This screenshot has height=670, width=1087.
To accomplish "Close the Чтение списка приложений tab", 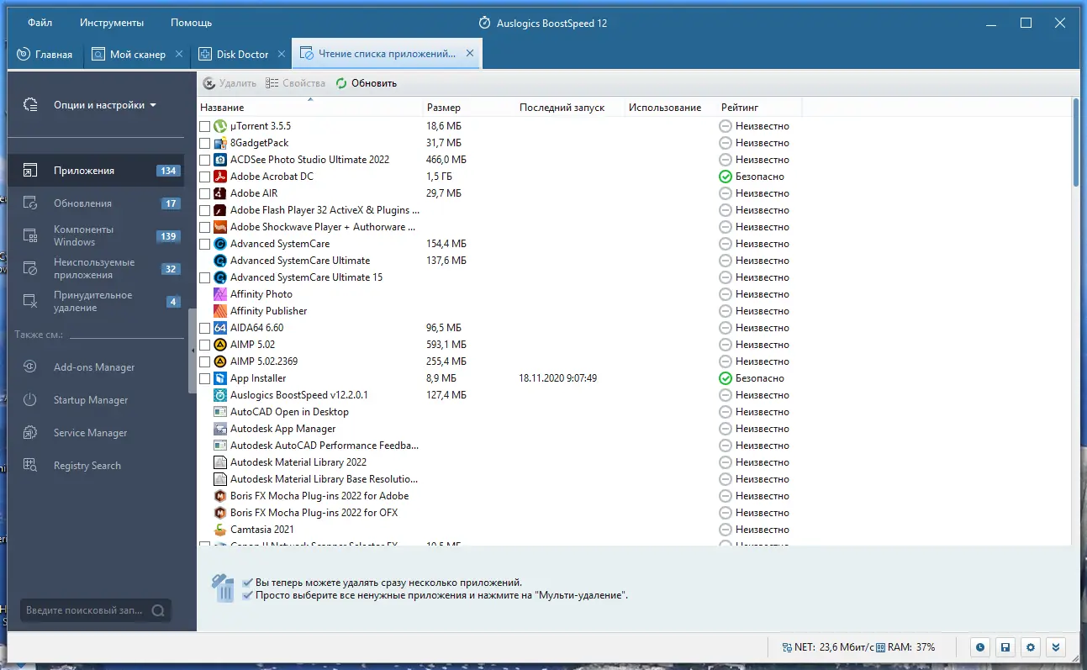I will [470, 54].
